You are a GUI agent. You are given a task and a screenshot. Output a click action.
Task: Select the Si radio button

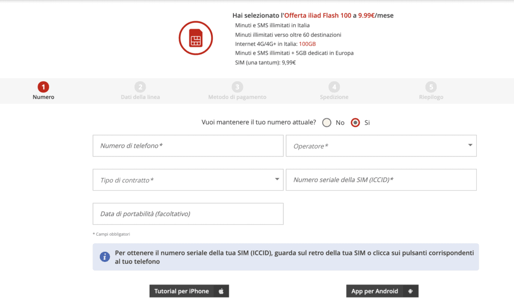click(x=355, y=122)
